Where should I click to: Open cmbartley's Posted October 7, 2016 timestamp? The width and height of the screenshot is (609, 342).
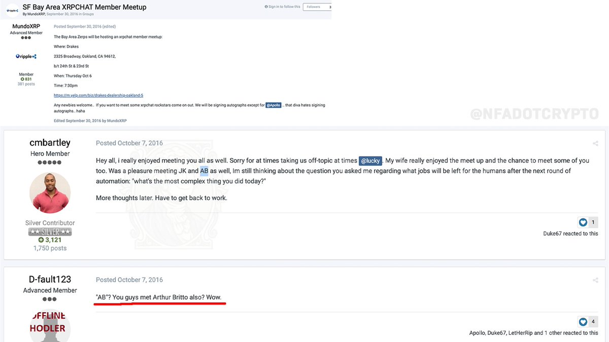129,143
